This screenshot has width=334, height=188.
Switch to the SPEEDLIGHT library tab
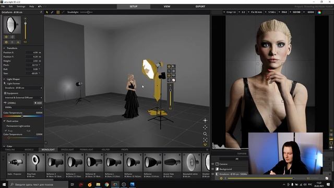(x=67, y=150)
